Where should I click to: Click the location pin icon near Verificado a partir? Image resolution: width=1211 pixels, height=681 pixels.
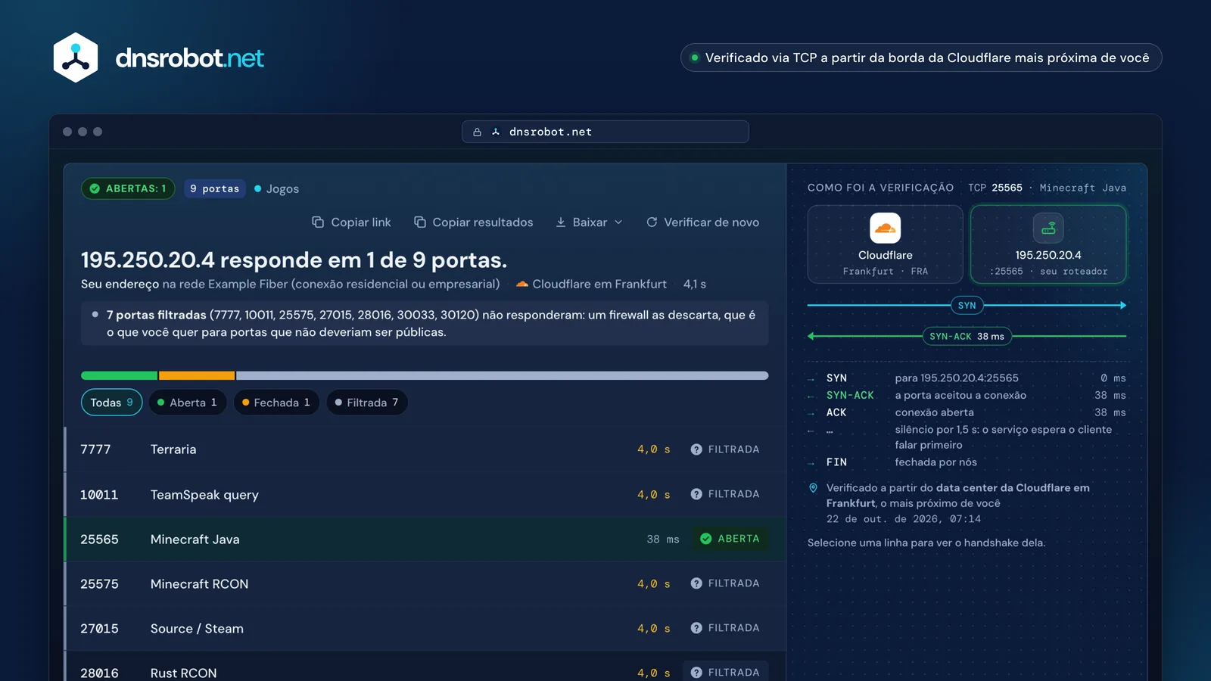pos(813,488)
